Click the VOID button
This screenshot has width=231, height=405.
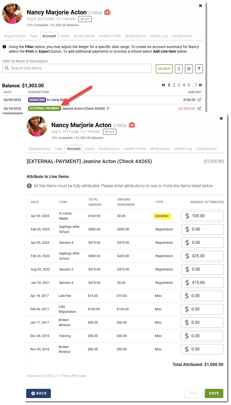(194, 393)
